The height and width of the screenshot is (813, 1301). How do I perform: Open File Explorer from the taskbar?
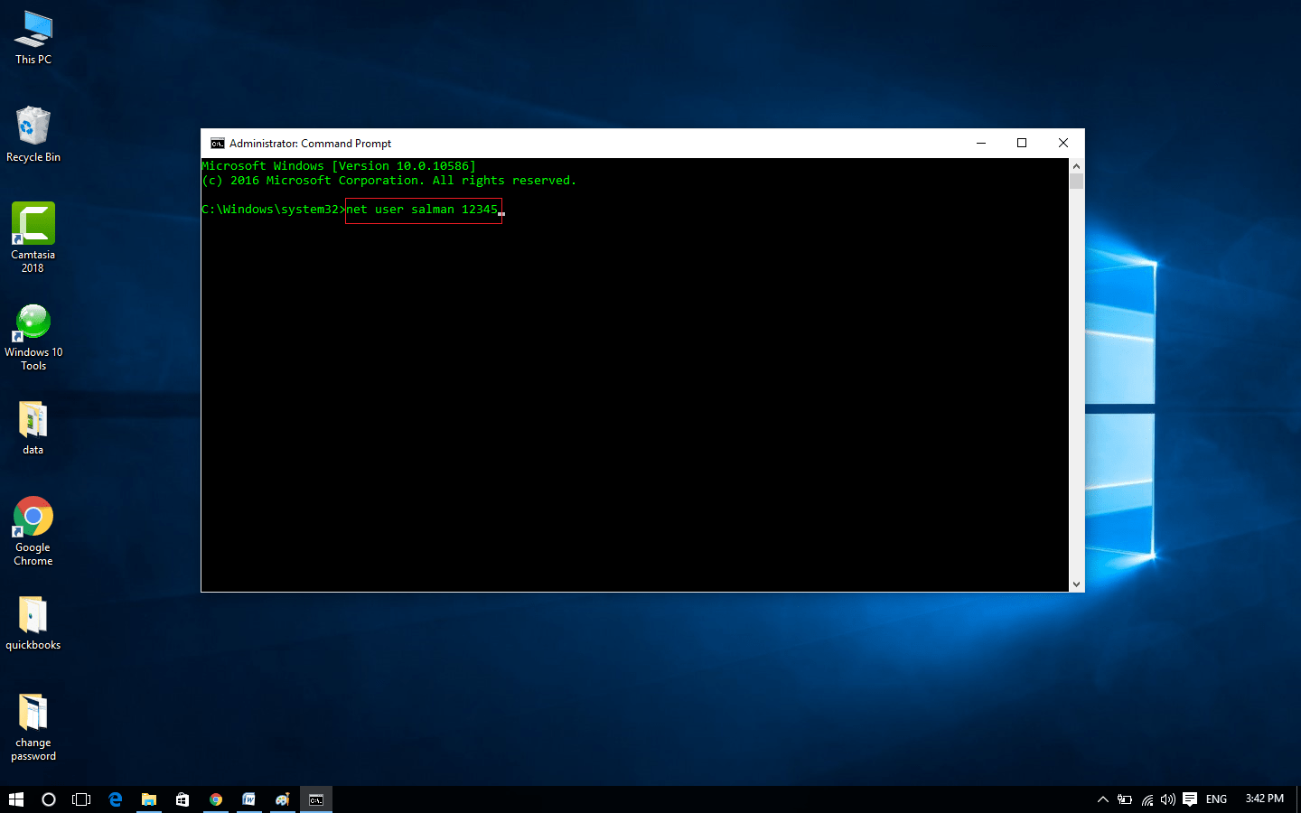[x=149, y=799]
